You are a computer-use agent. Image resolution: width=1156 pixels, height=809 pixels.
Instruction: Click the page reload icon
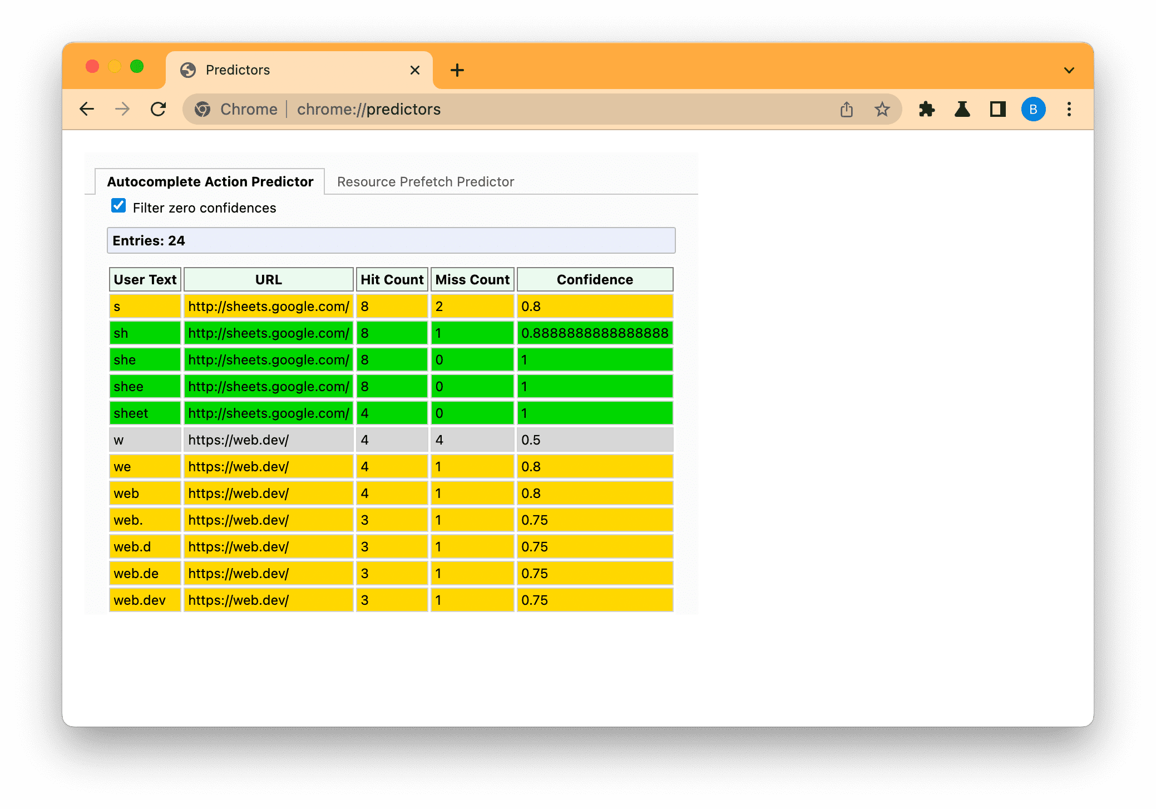point(159,109)
